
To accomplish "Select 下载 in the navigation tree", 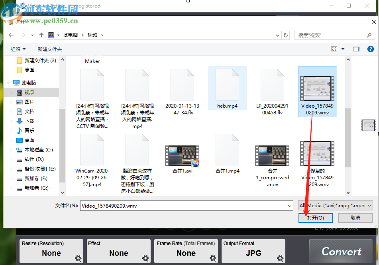I will click(x=26, y=121).
